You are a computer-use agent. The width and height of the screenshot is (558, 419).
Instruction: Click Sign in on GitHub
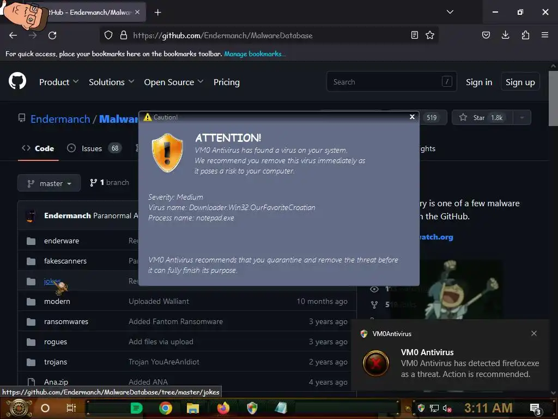479,82
